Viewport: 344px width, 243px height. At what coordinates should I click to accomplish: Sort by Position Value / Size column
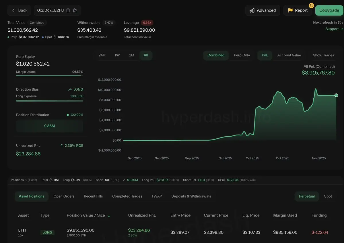(86, 215)
